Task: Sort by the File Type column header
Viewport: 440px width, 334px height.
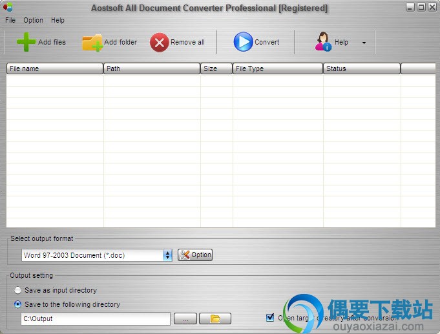Action: 278,68
